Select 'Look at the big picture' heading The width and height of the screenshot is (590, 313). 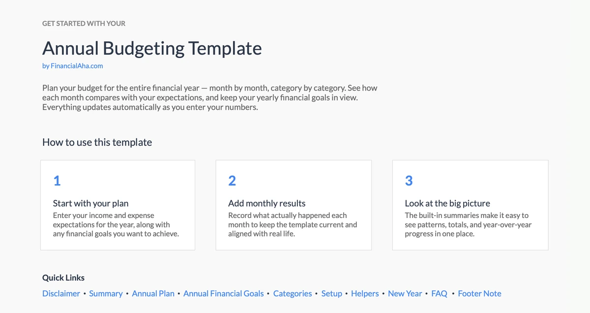click(447, 203)
